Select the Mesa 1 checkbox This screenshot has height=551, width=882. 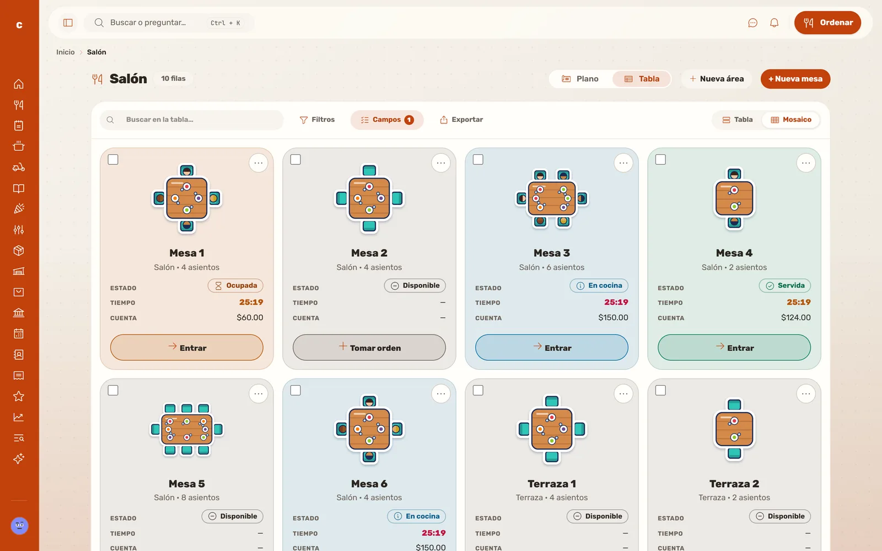point(113,160)
